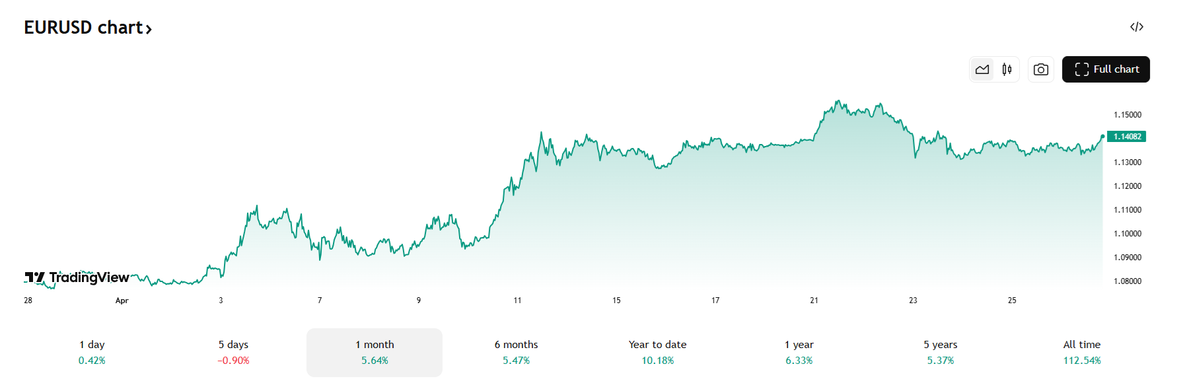
Task: Click the TradingView logo
Action: 77,277
